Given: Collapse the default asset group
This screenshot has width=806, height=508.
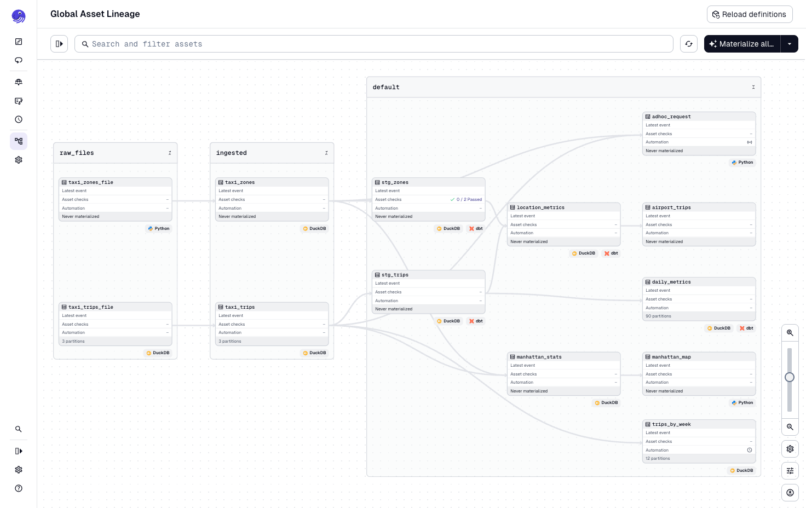Looking at the screenshot, I should [x=753, y=87].
